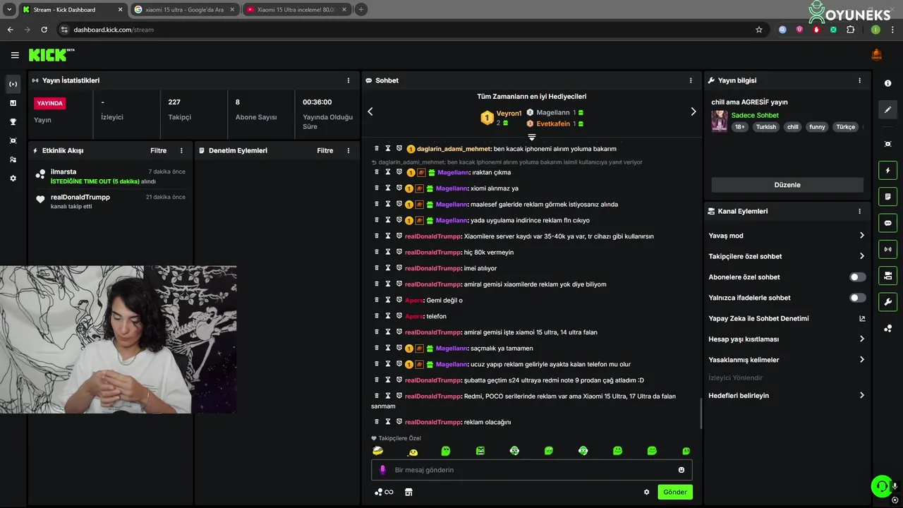Open the analytics chart icon in sidebar
Screen dimensions: 903x508
13,103
